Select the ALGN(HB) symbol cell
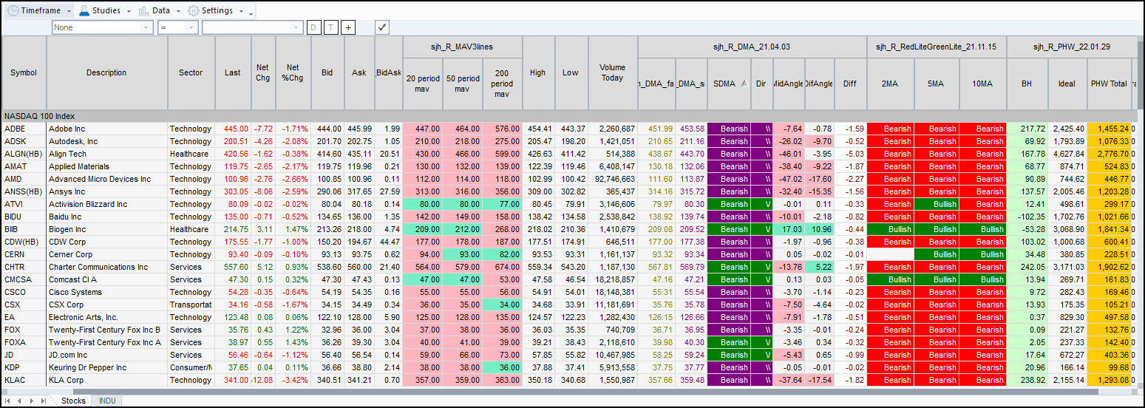The width and height of the screenshot is (1145, 408). point(24,154)
